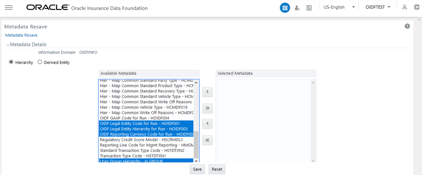Click the applications grid icon
422x175 pixels.
[285, 8]
